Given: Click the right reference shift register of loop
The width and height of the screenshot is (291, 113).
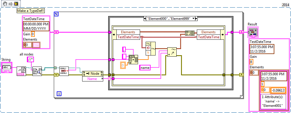Looking at the screenshot, I should 241,75.
